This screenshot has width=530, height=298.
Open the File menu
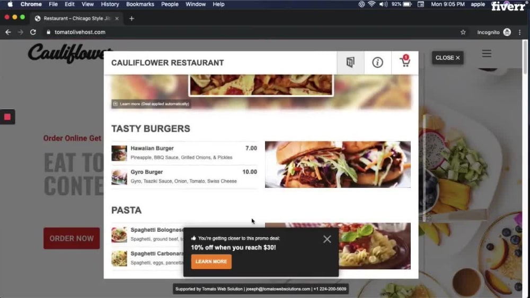click(53, 4)
